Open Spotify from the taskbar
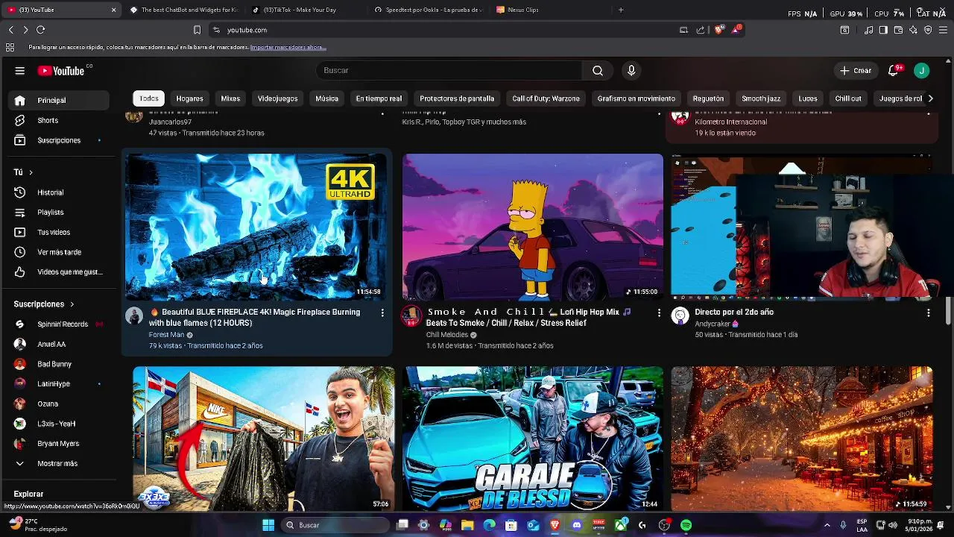Viewport: 954px width, 537px height. 686,525
